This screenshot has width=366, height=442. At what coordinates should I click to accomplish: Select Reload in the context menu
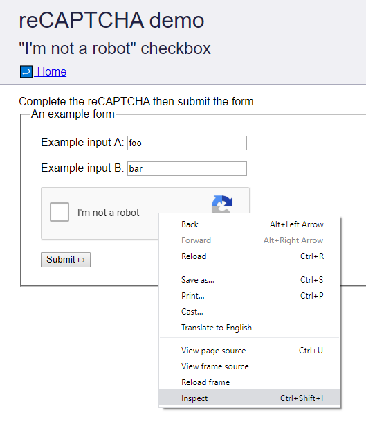tap(250, 256)
